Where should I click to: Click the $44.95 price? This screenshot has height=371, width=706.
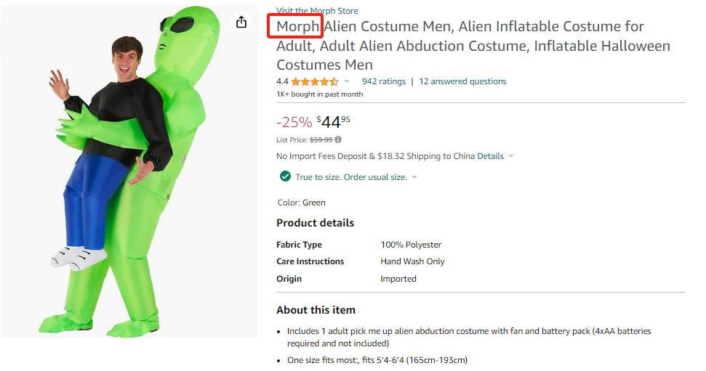click(334, 121)
